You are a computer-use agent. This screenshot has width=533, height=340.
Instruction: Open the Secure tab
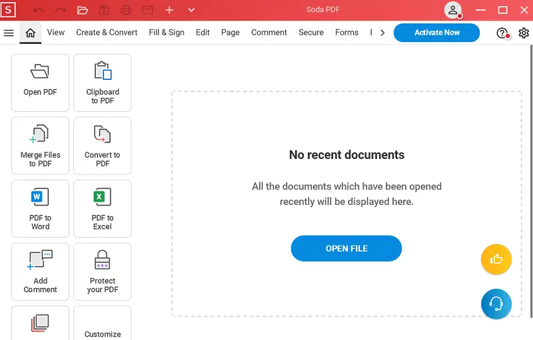pos(311,33)
